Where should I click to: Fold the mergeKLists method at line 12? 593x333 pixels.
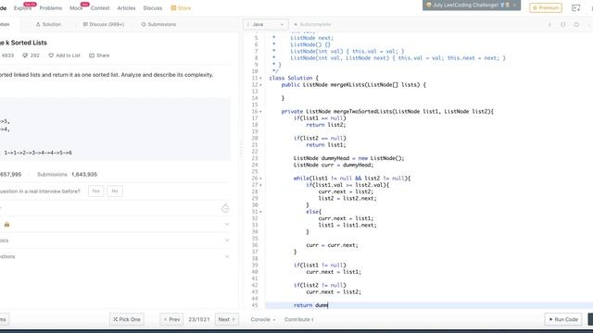260,85
